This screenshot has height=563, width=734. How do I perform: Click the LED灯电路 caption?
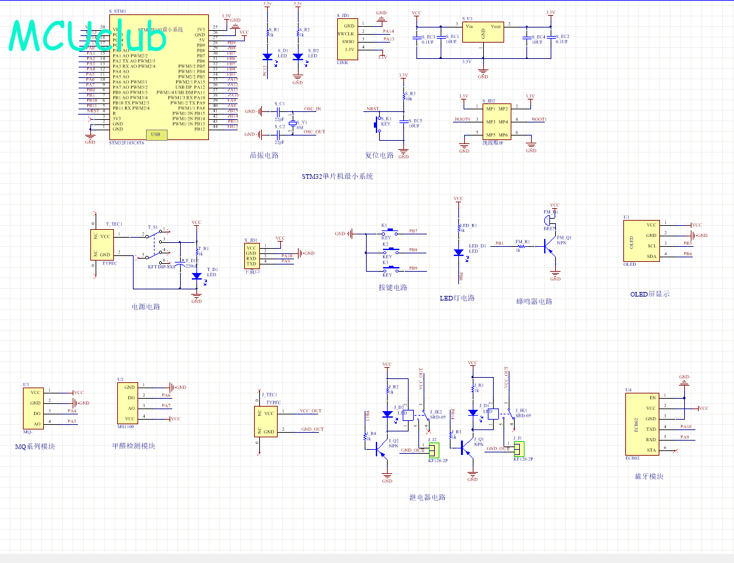[457, 298]
